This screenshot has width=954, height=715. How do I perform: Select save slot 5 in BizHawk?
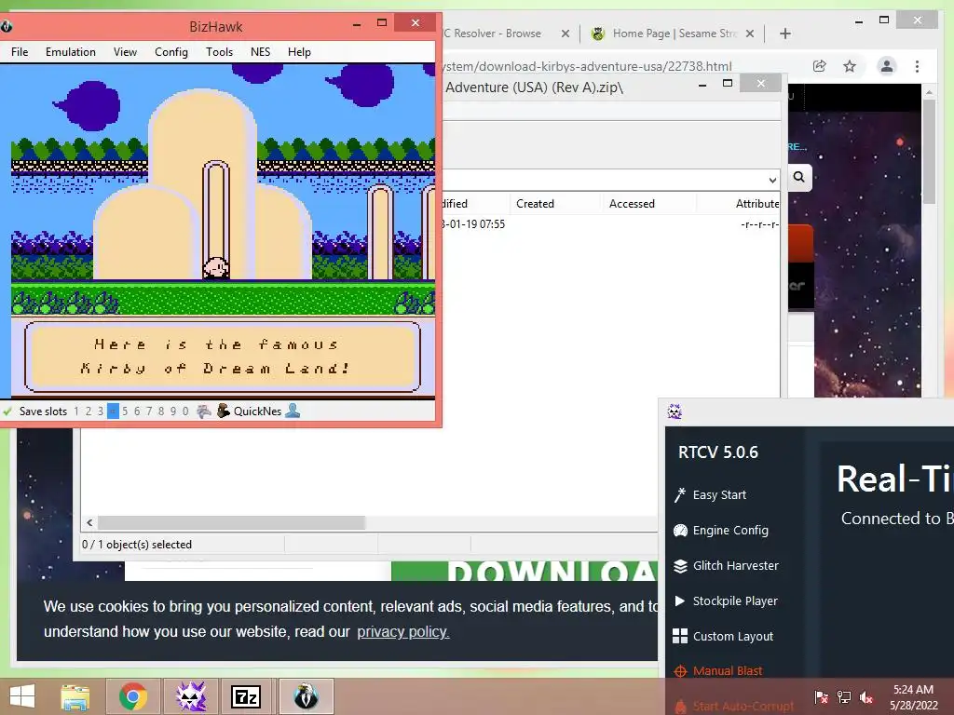point(125,411)
